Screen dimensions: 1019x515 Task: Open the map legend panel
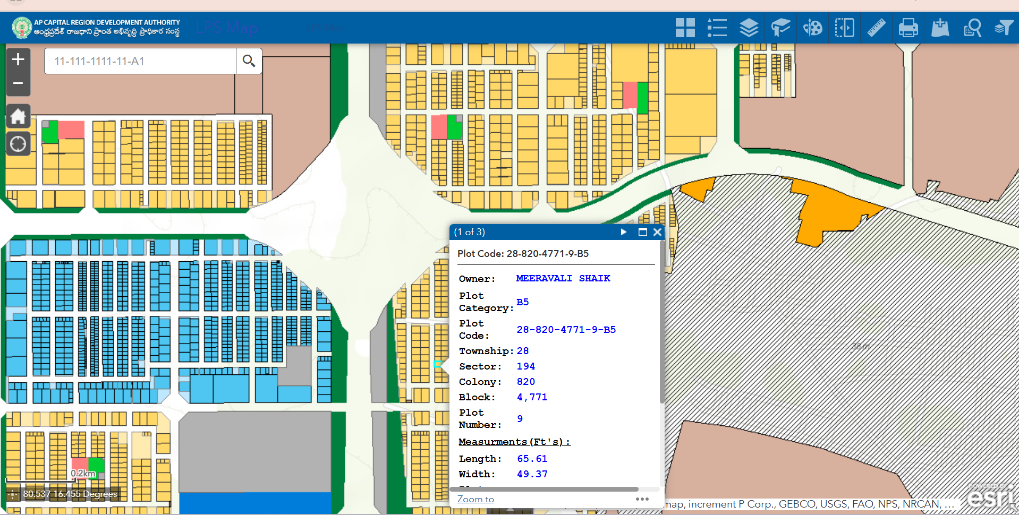tap(717, 27)
